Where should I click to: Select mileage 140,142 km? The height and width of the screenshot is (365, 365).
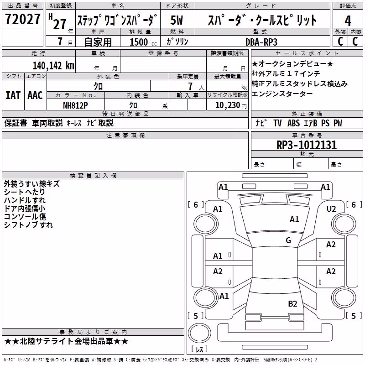53,65
